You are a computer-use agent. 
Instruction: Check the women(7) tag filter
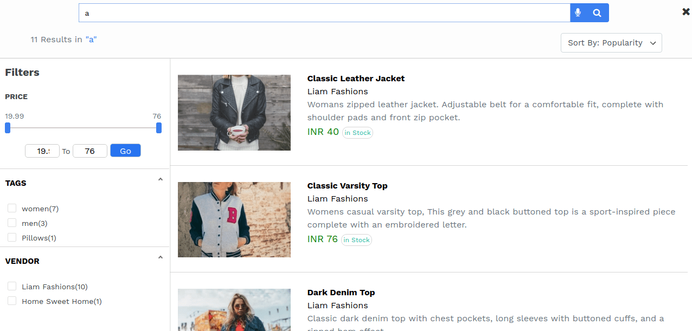(12, 208)
